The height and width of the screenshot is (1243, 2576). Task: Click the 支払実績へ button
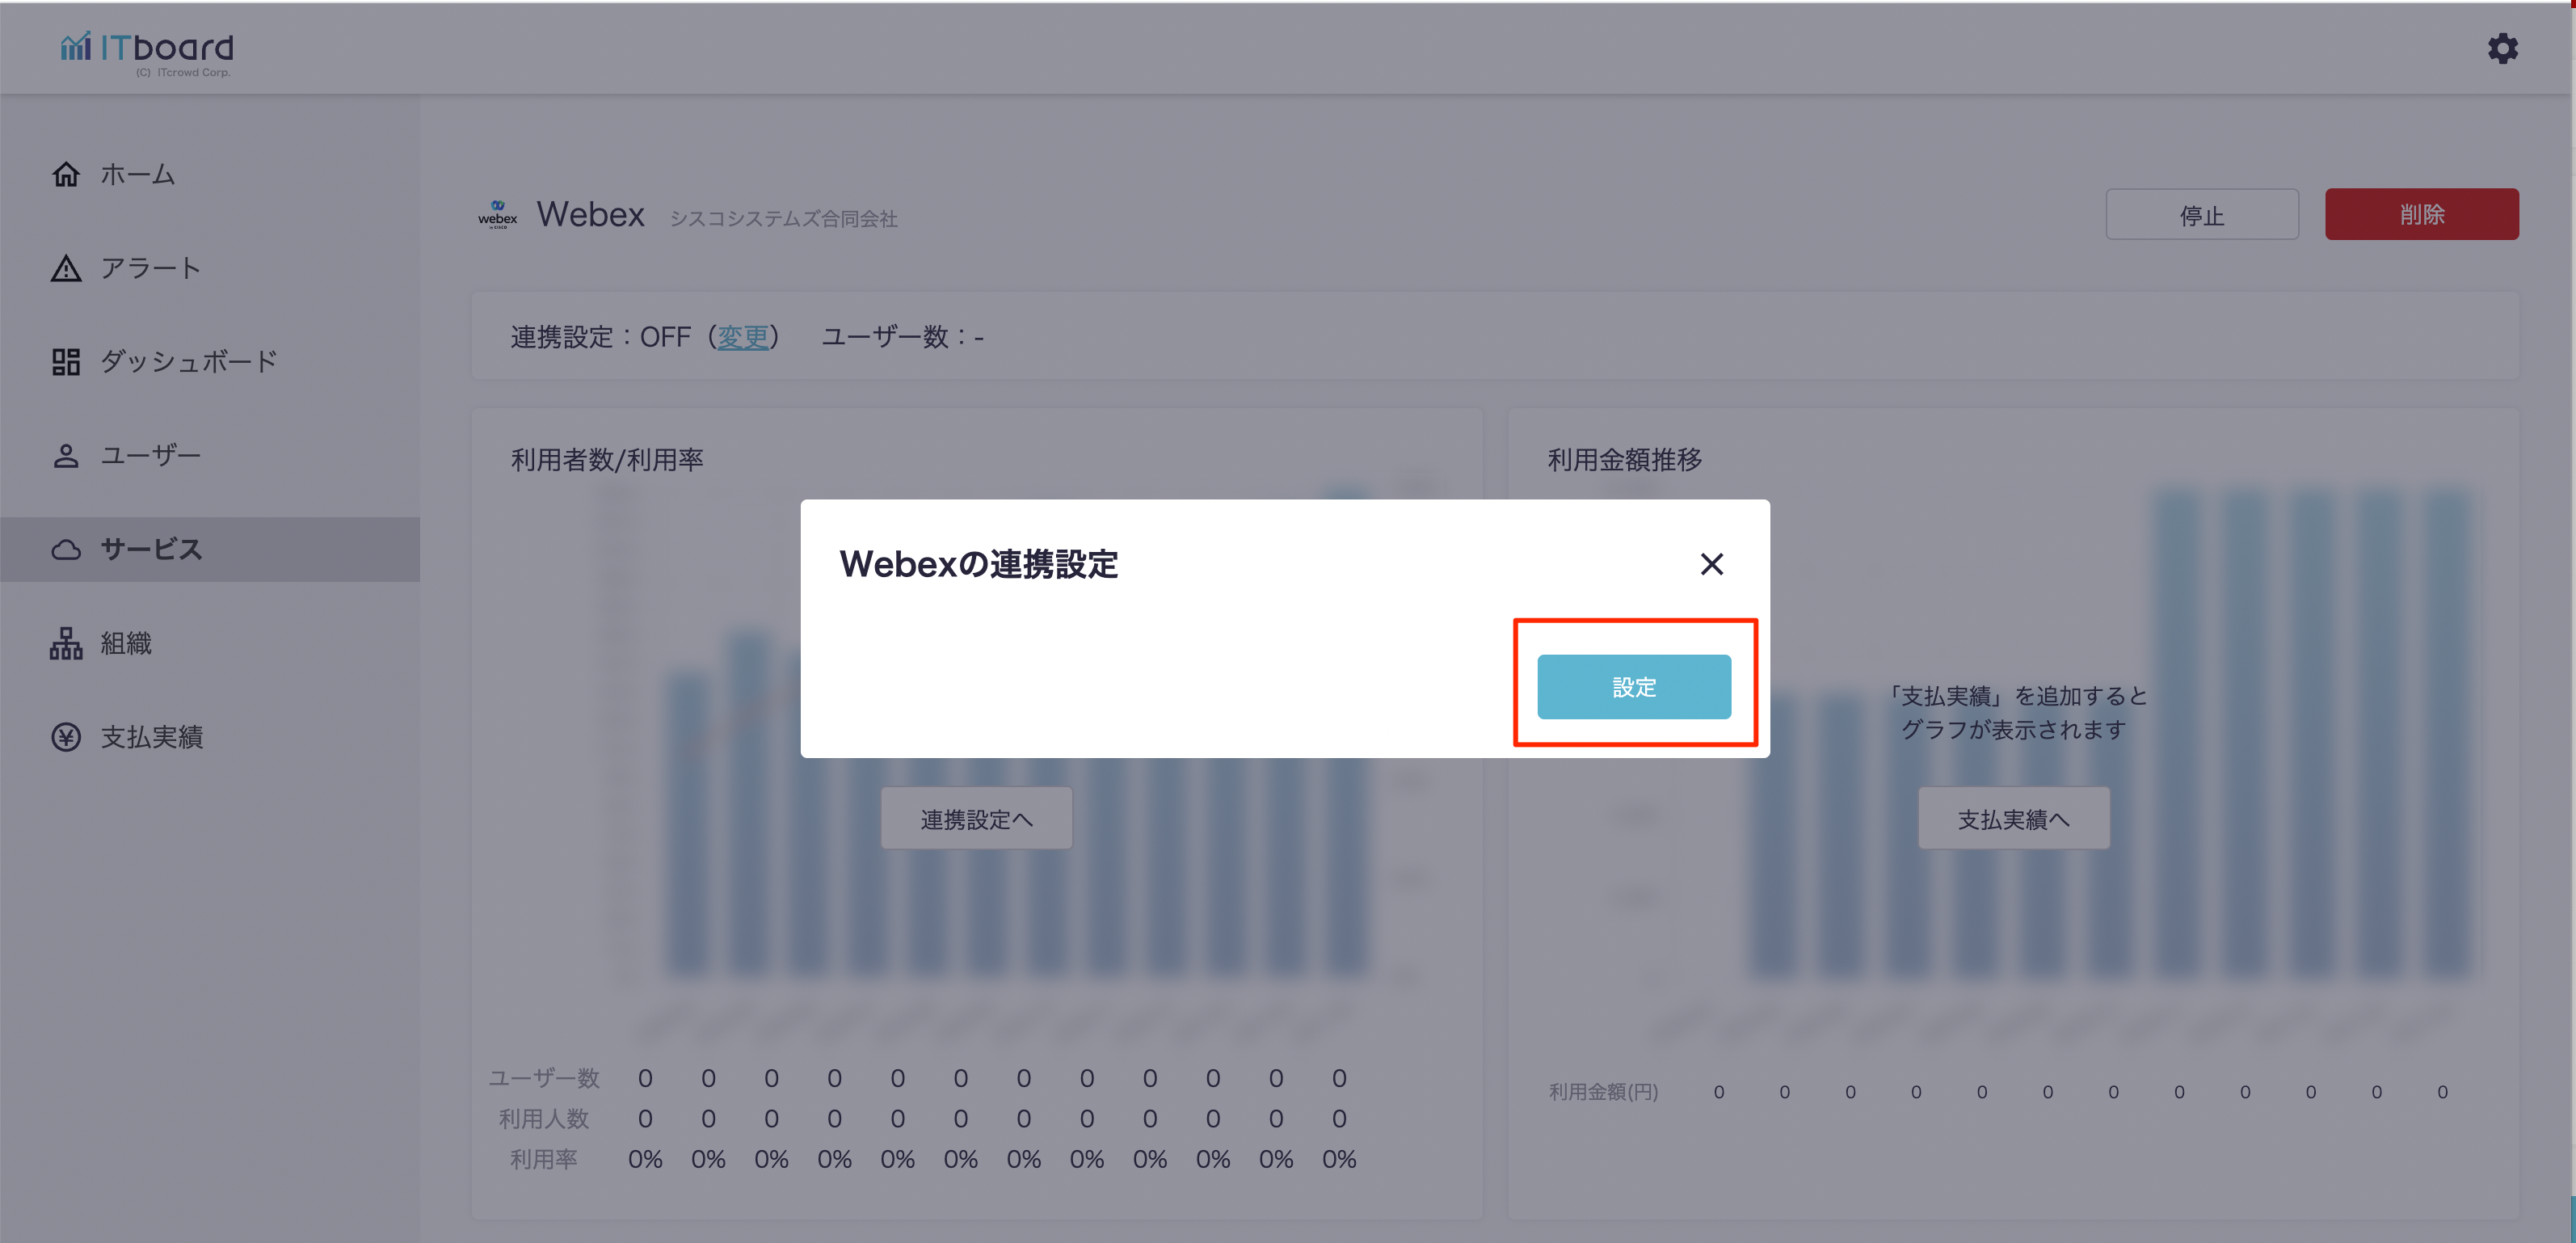2013,819
